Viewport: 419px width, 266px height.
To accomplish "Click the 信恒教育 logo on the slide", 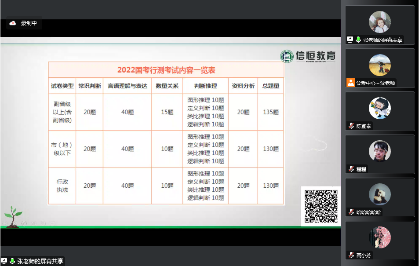I will point(309,56).
